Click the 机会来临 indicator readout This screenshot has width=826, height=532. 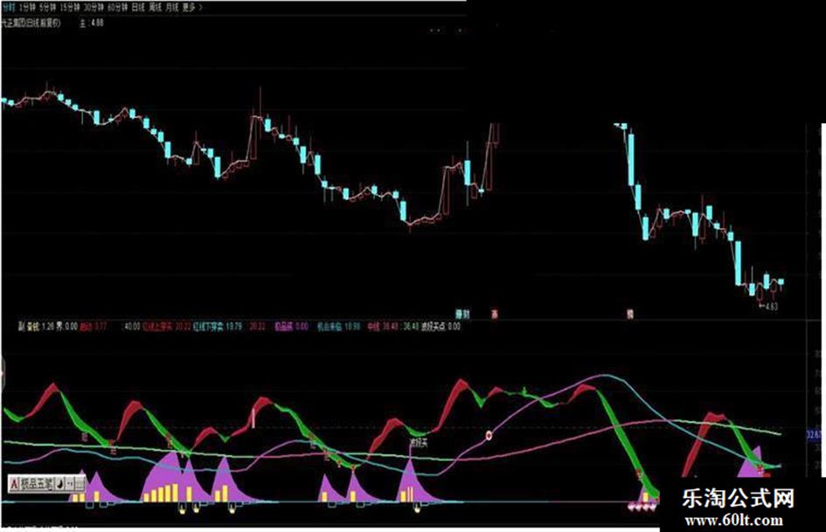(339, 327)
